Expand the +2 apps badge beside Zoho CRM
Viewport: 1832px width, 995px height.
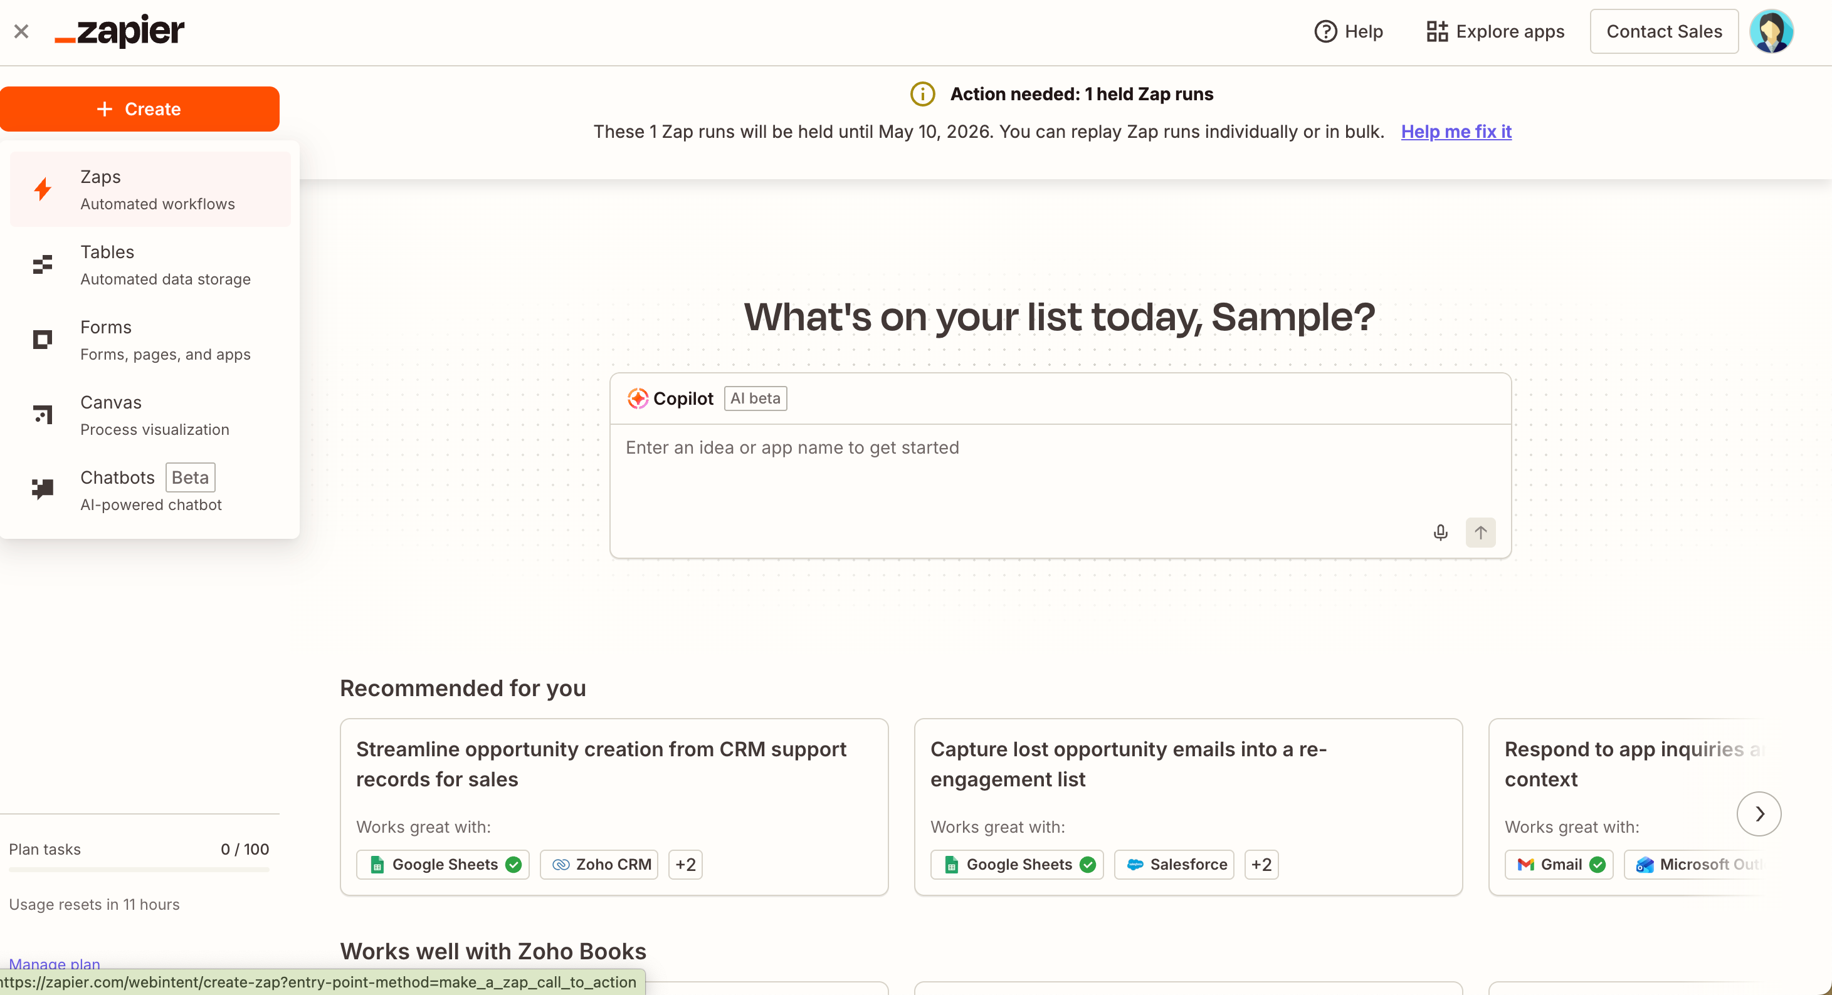(685, 864)
